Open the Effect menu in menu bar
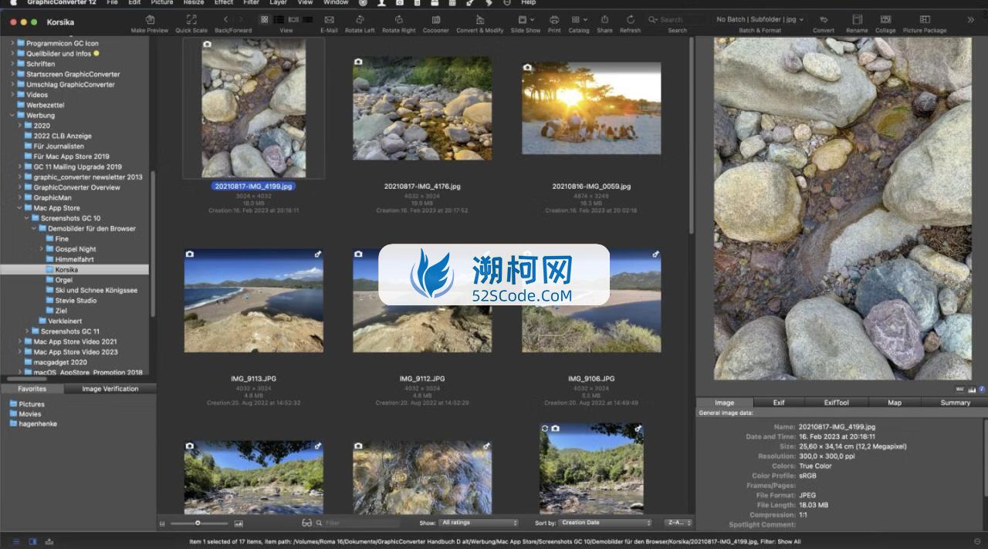The width and height of the screenshot is (988, 549). click(x=224, y=3)
